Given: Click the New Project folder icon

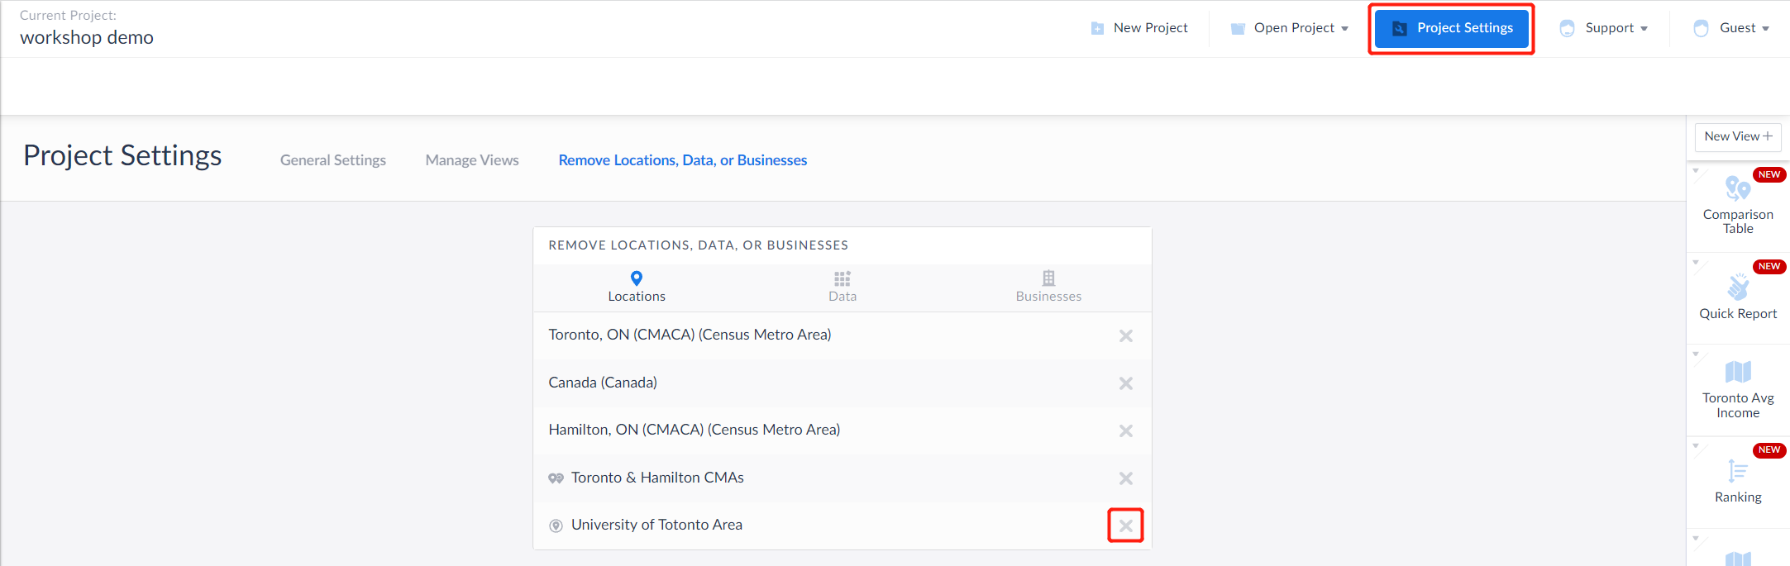Looking at the screenshot, I should [1097, 29].
